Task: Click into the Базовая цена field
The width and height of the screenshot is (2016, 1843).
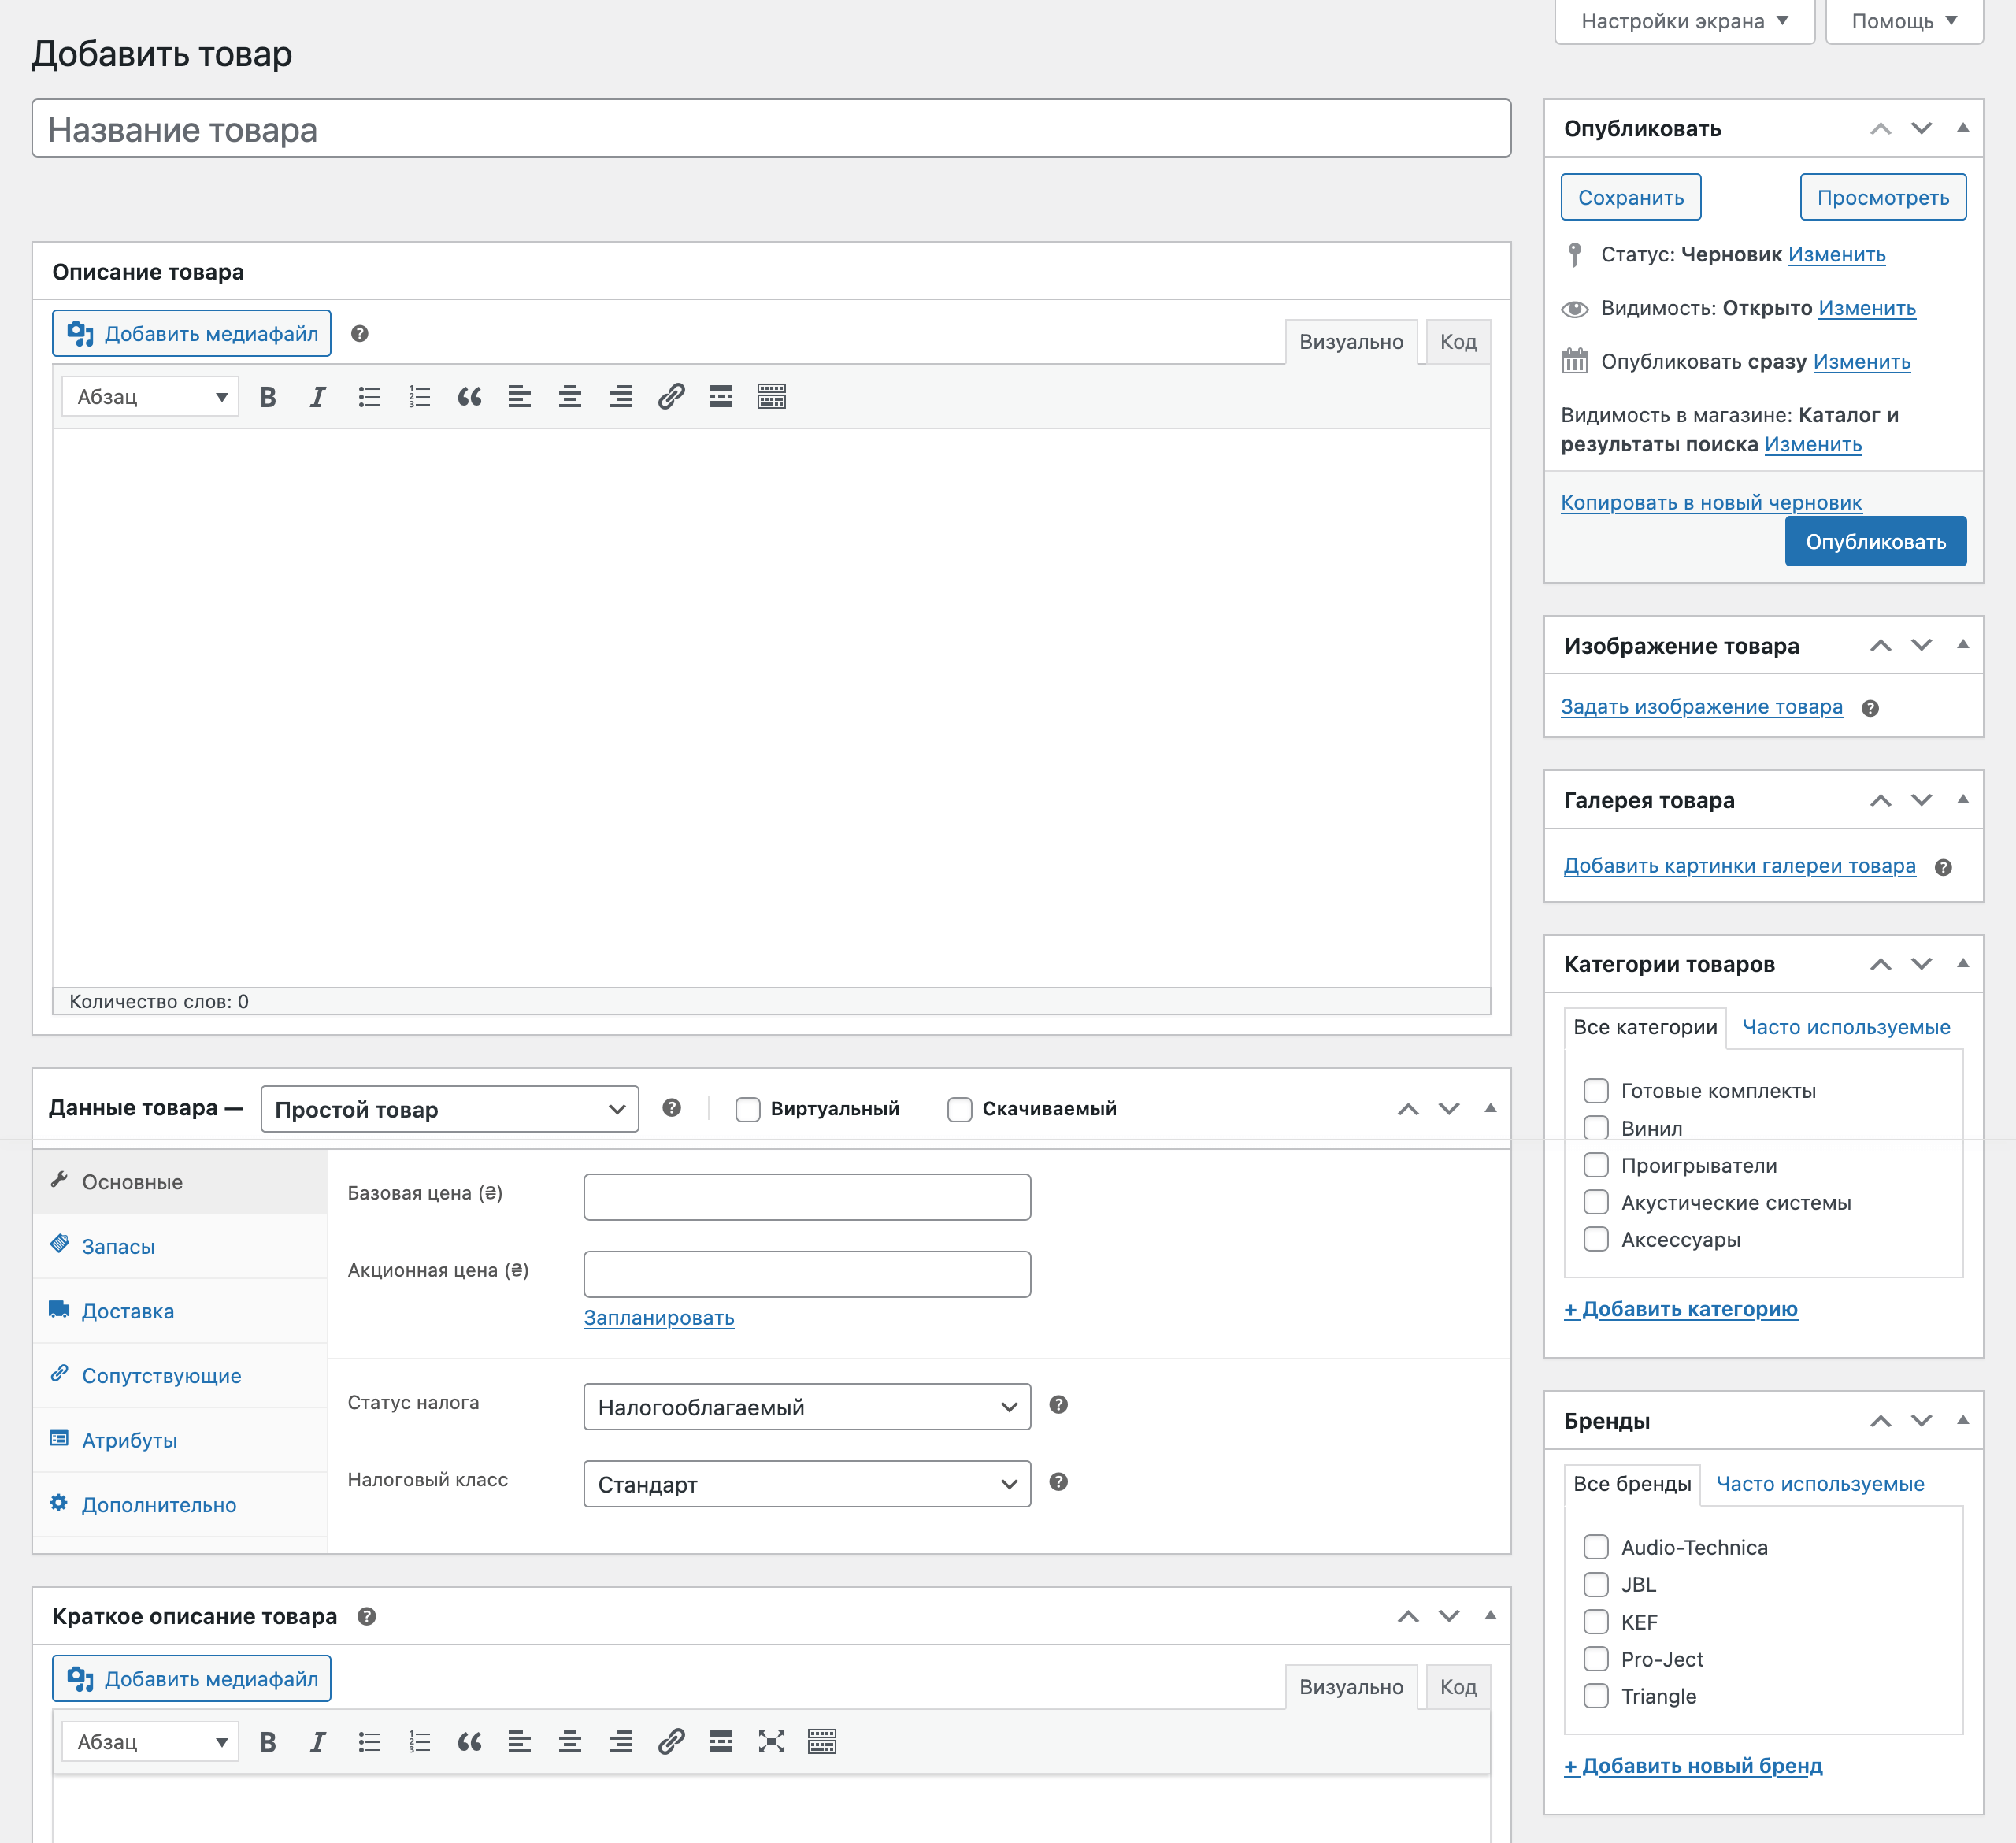Action: coord(807,1197)
